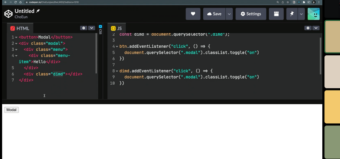Image resolution: width=340 pixels, height=159 pixels.
Task: Select the HTML editor tab
Action: [20, 28]
